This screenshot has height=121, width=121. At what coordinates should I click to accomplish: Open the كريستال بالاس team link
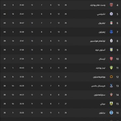pyautogui.click(x=98, y=86)
